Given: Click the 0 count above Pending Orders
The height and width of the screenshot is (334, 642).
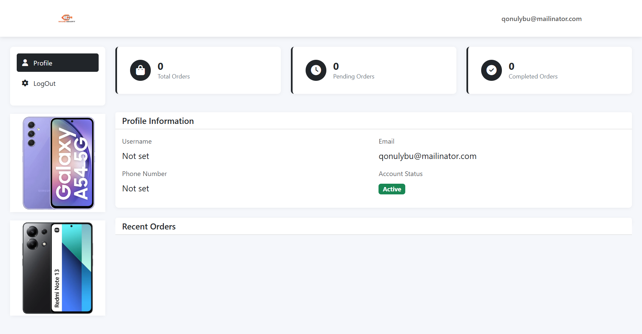Looking at the screenshot, I should click(x=336, y=66).
